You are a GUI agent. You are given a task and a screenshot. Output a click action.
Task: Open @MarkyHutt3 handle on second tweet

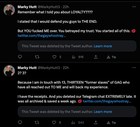point(49,68)
